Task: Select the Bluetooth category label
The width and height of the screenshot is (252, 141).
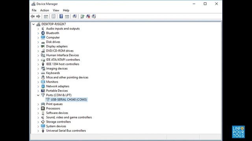Action: point(52,33)
